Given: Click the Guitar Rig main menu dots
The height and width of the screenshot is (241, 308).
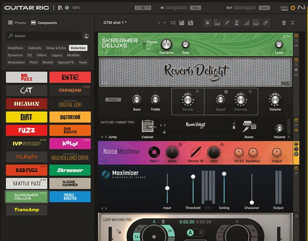Looking at the screenshot, I should [54, 8].
